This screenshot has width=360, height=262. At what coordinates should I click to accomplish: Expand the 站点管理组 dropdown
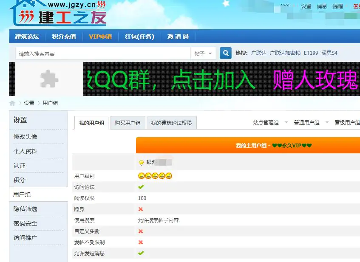(286, 122)
